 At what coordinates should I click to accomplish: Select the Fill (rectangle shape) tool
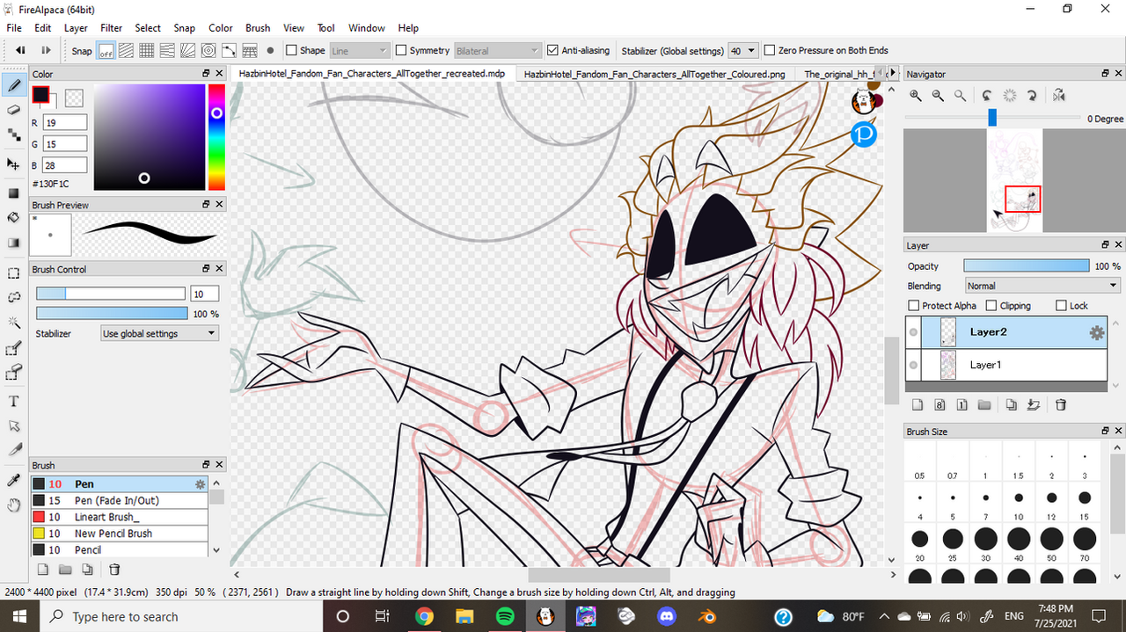(x=13, y=193)
